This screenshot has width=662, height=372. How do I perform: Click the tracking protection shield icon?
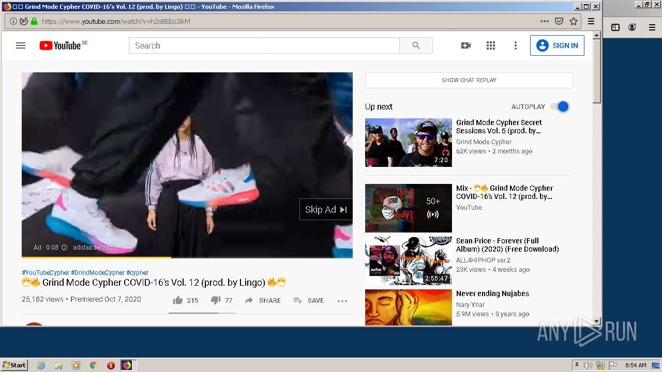pos(24,21)
